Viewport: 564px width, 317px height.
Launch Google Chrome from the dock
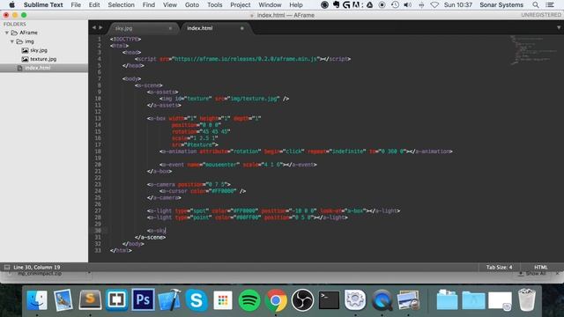(x=276, y=300)
